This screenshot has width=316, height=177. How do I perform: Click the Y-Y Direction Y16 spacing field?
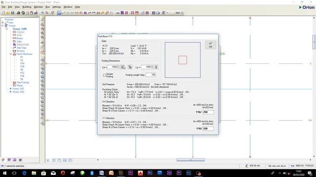(x=208, y=129)
